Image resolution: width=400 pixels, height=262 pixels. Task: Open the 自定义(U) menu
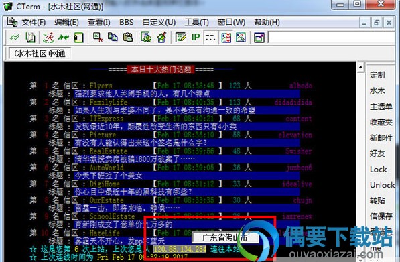click(x=159, y=23)
